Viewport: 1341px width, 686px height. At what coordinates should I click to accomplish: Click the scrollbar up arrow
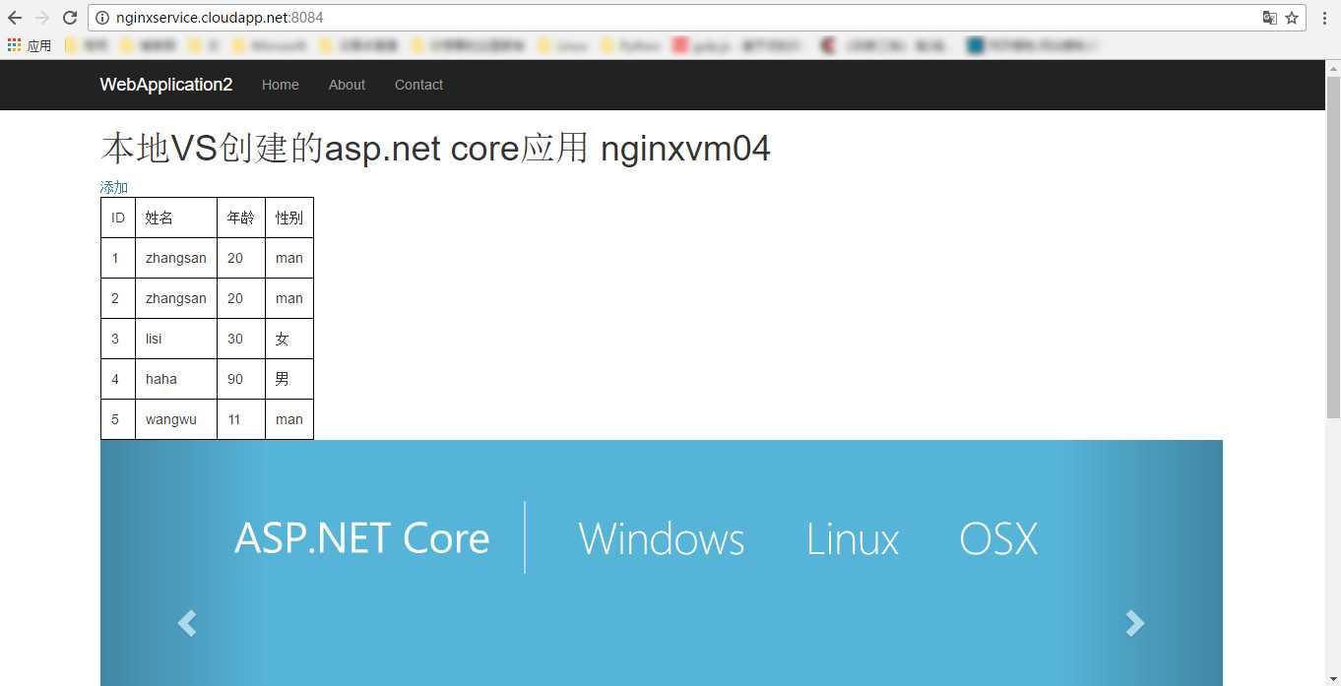pyautogui.click(x=1333, y=68)
